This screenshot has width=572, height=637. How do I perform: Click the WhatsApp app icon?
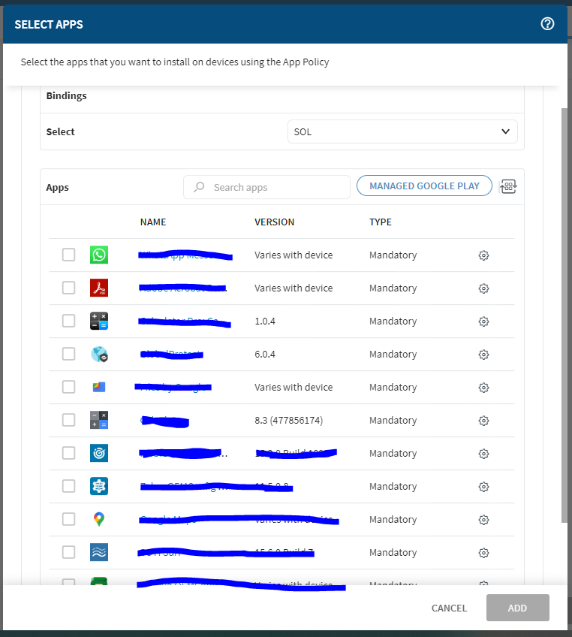pyautogui.click(x=99, y=255)
